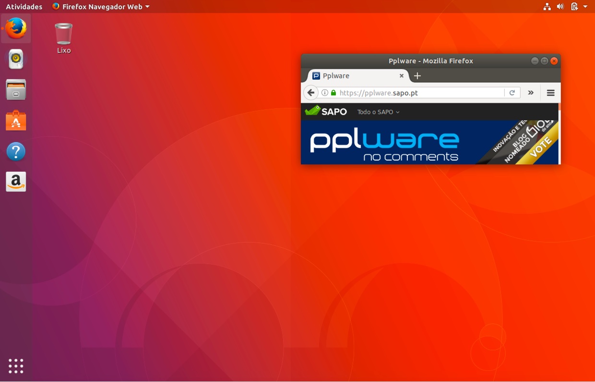Open Firefox from the Ubuntu dock
This screenshot has width=595, height=382.
point(16,28)
